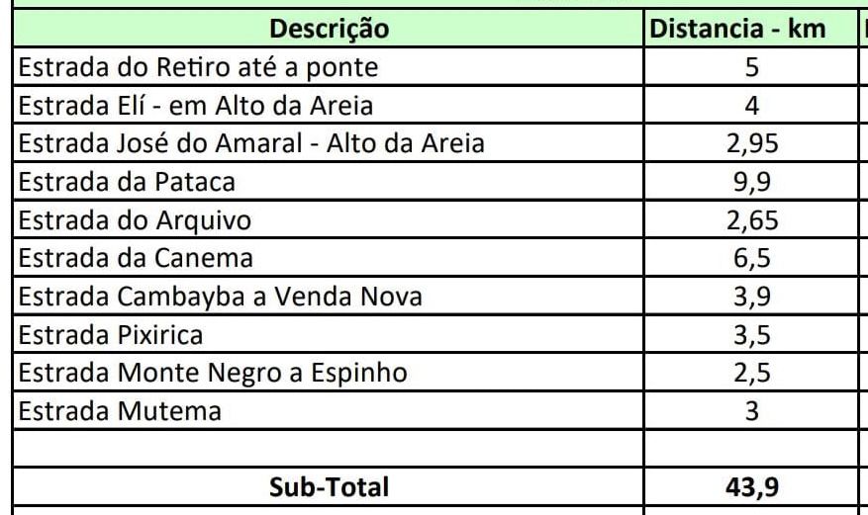Click the Sub-Total label cell
Image resolution: width=868 pixels, height=515 pixels.
(x=329, y=486)
